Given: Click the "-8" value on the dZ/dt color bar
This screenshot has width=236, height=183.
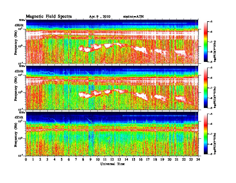Looking at the screenshot, I should (x=211, y=144).
